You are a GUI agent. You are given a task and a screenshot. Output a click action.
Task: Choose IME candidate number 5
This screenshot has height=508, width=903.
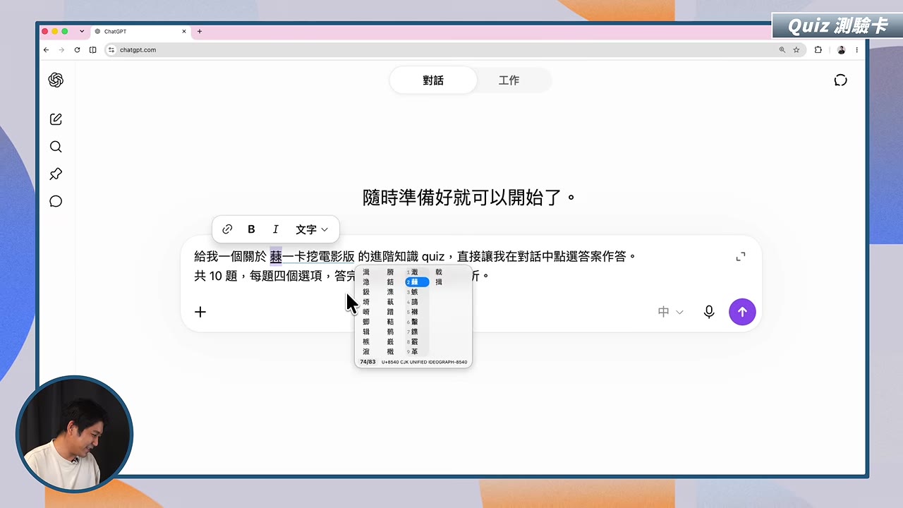[416, 311]
